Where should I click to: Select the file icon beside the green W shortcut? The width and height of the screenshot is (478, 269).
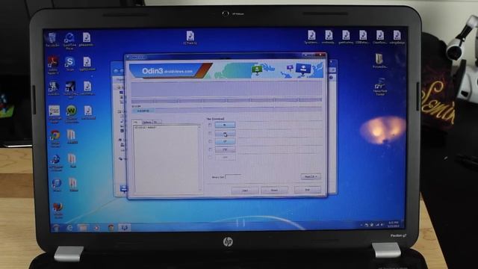pyautogui.click(x=88, y=112)
